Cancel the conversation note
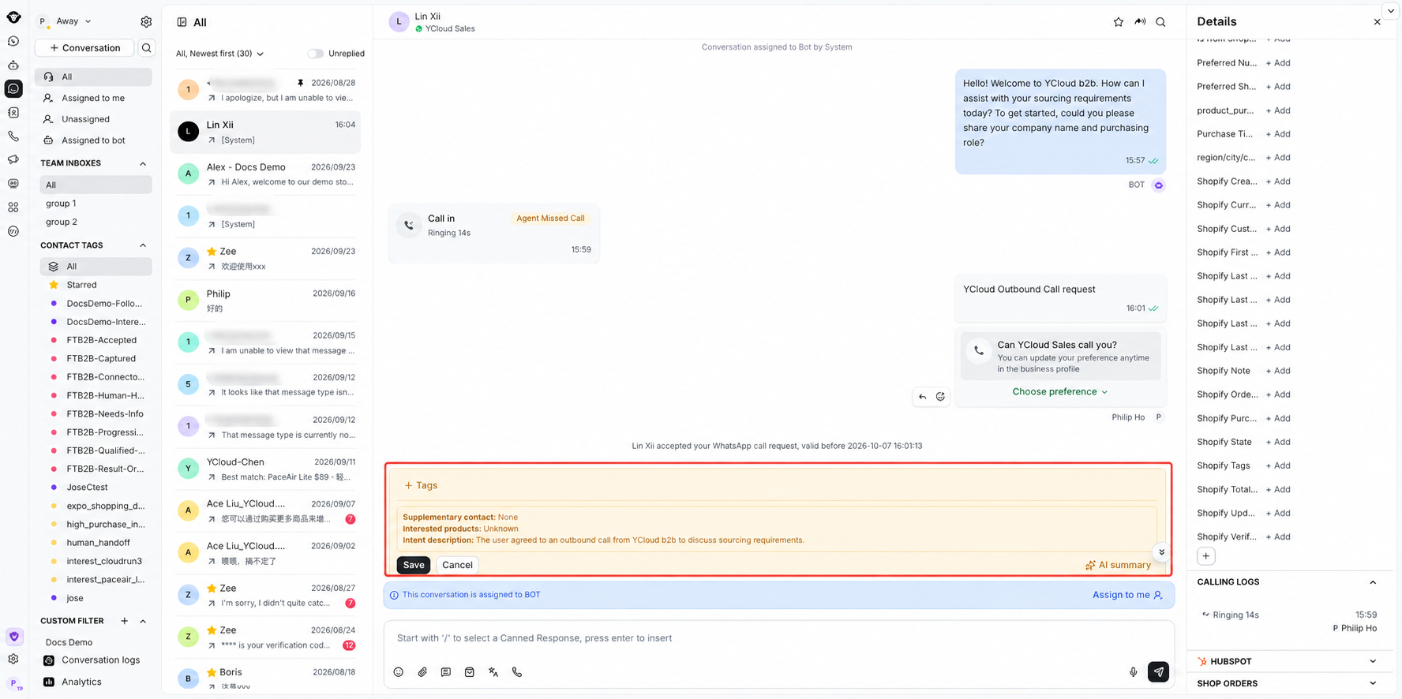 [x=457, y=565]
